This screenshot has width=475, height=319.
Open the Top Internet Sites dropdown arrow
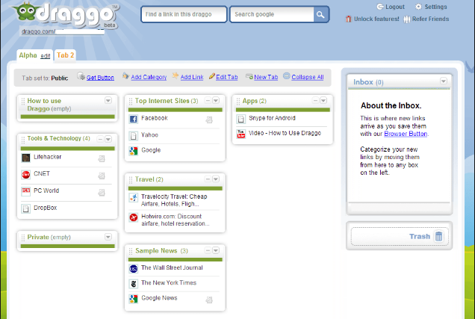pyautogui.click(x=216, y=100)
